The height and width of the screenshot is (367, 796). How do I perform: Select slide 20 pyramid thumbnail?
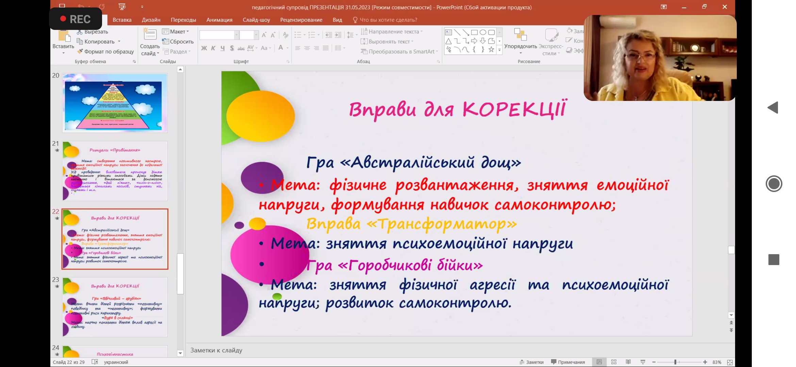pos(115,103)
